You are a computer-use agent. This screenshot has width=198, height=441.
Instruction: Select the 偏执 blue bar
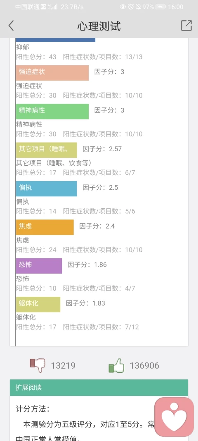[x=46, y=189]
